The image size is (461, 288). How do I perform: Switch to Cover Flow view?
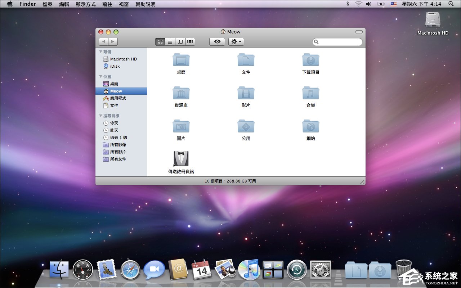[190, 41]
